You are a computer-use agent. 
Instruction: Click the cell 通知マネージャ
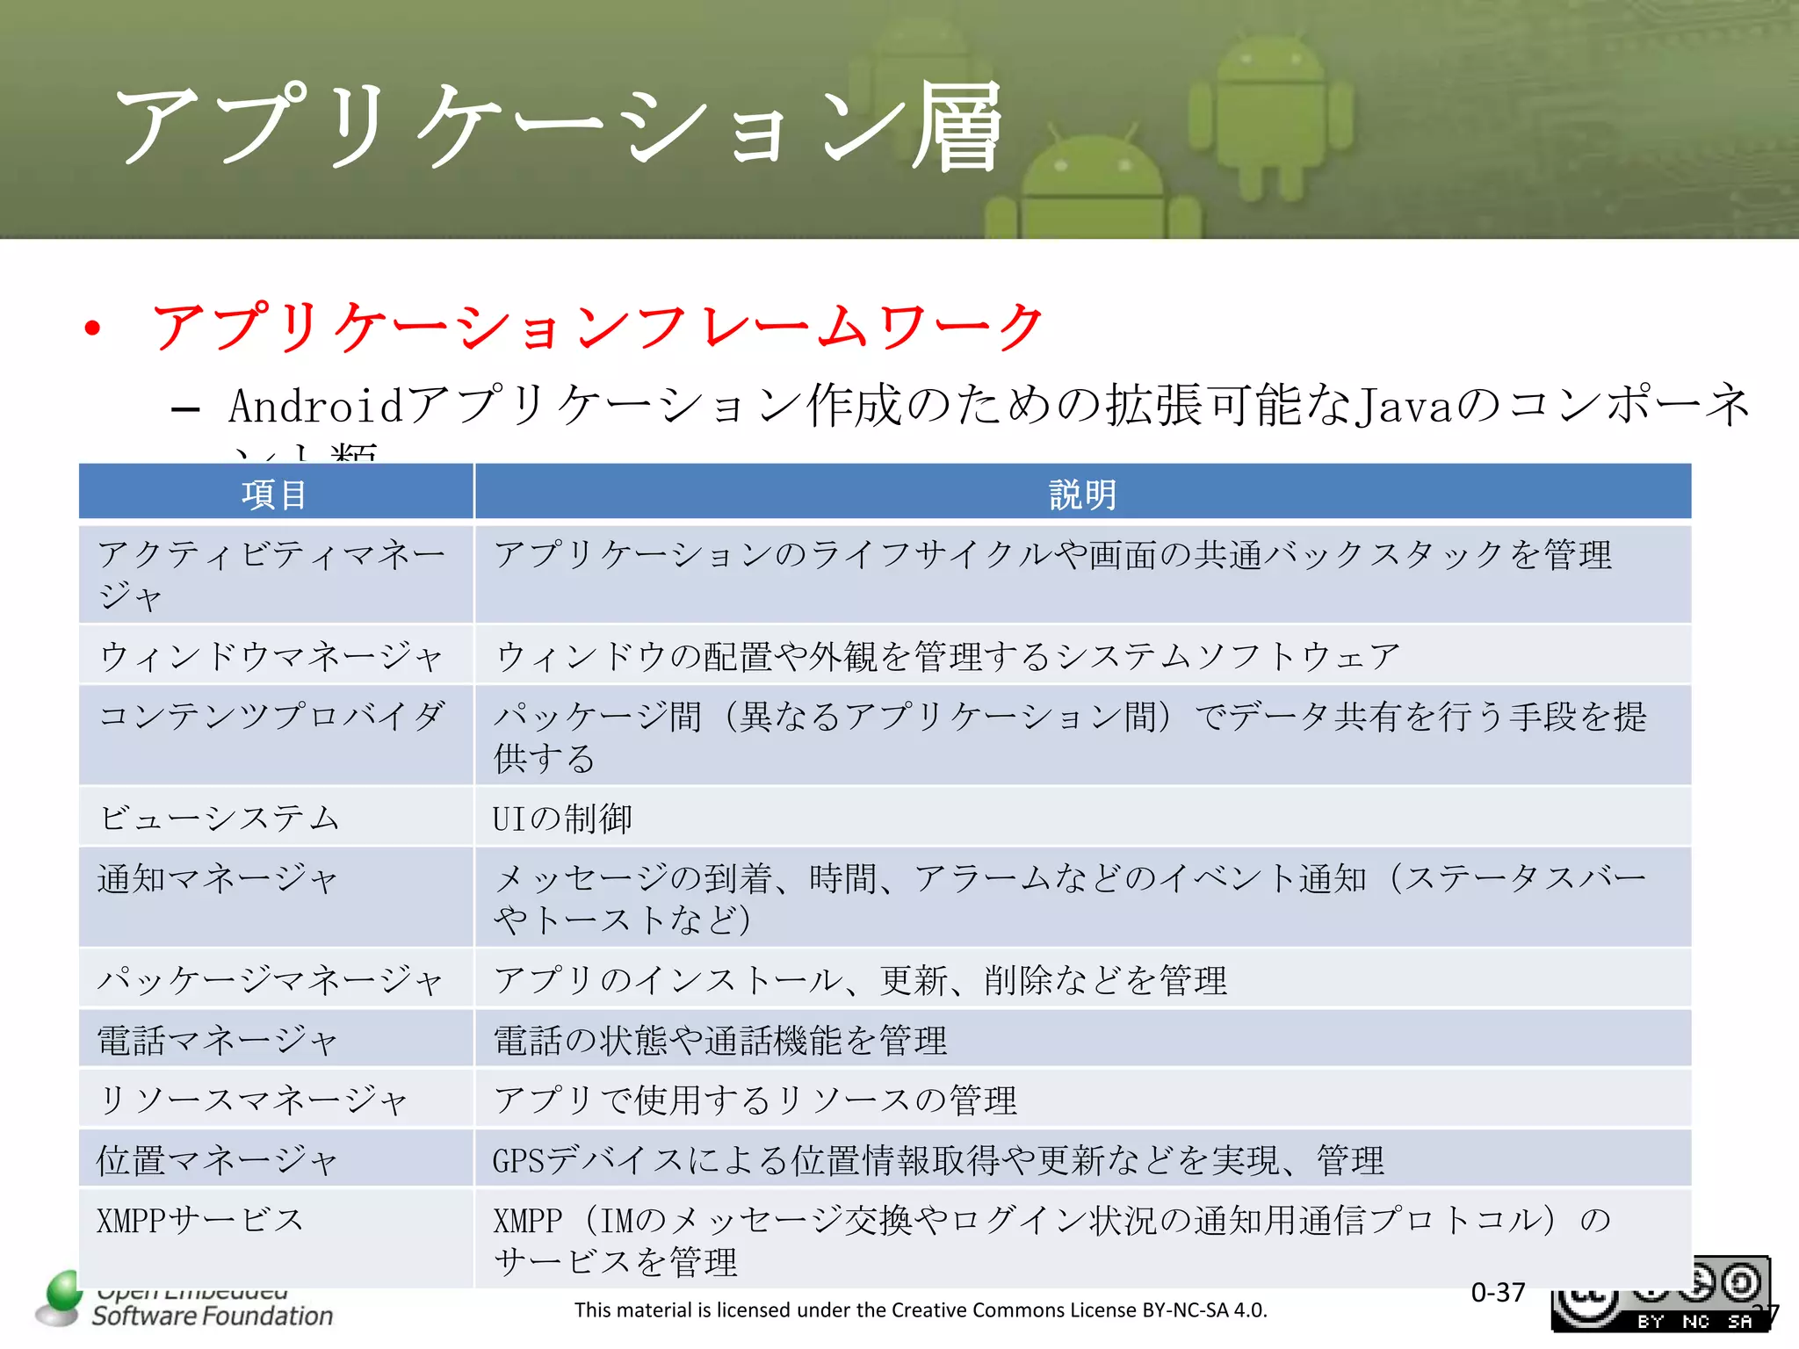(x=276, y=897)
